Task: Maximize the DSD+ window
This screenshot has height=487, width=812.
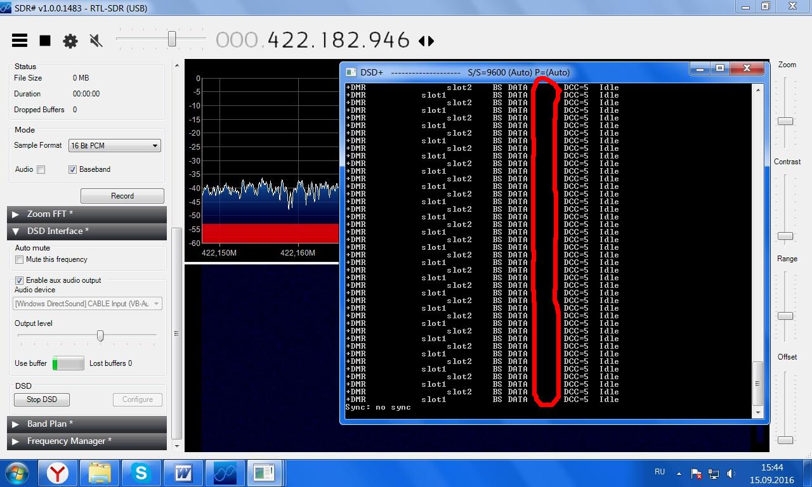Action: (x=719, y=68)
